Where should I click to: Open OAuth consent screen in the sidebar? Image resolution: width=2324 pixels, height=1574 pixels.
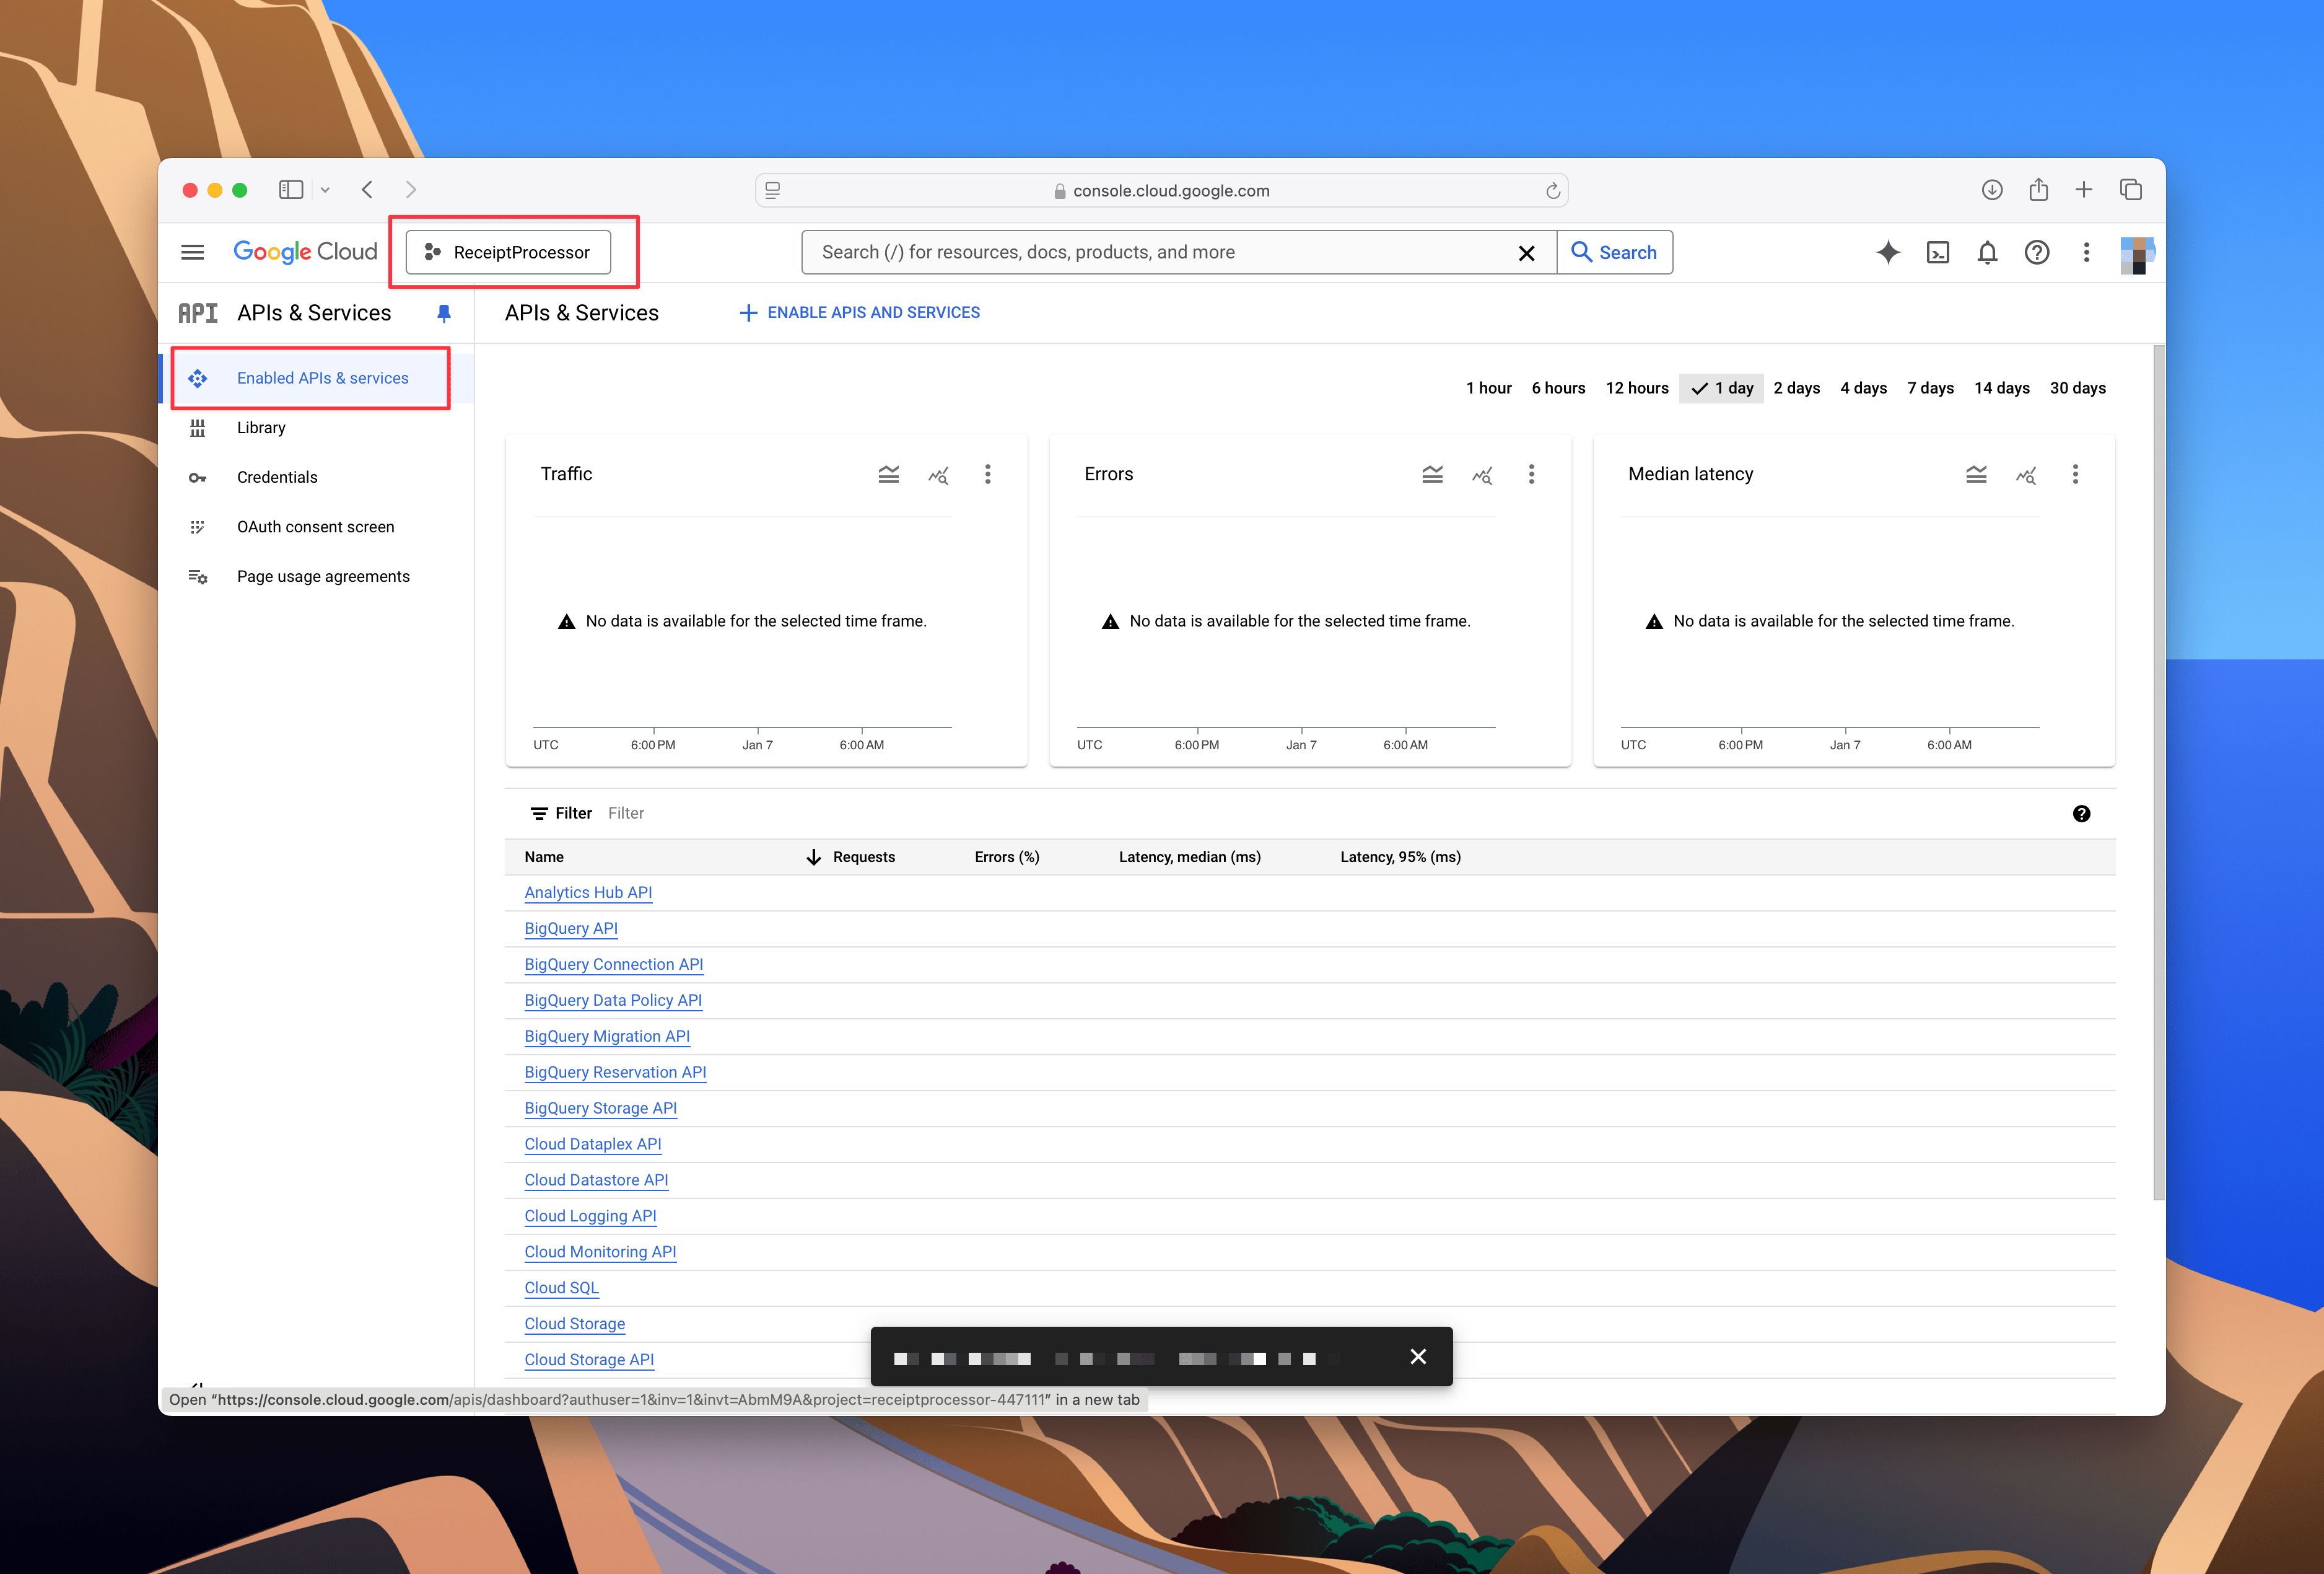(316, 527)
